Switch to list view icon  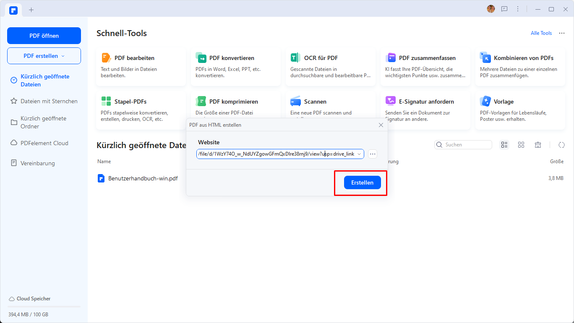pos(504,145)
